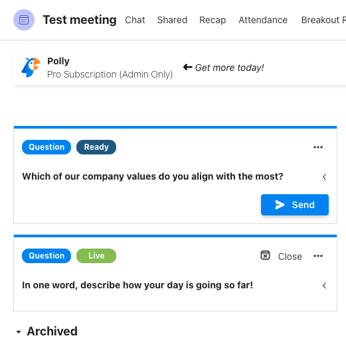
Task: Go to the Recap tab
Action: click(x=213, y=20)
